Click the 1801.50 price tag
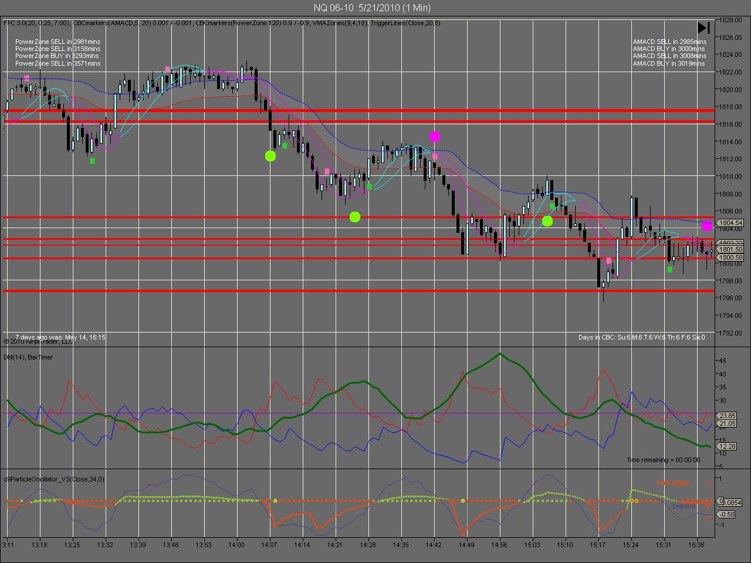Viewport: 751px width, 563px height. pyautogui.click(x=730, y=249)
